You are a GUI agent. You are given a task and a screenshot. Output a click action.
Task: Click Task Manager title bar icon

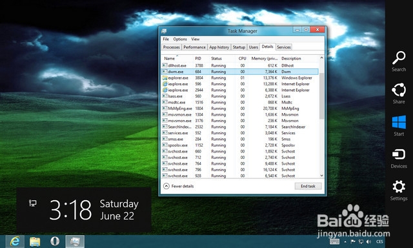tap(164, 31)
